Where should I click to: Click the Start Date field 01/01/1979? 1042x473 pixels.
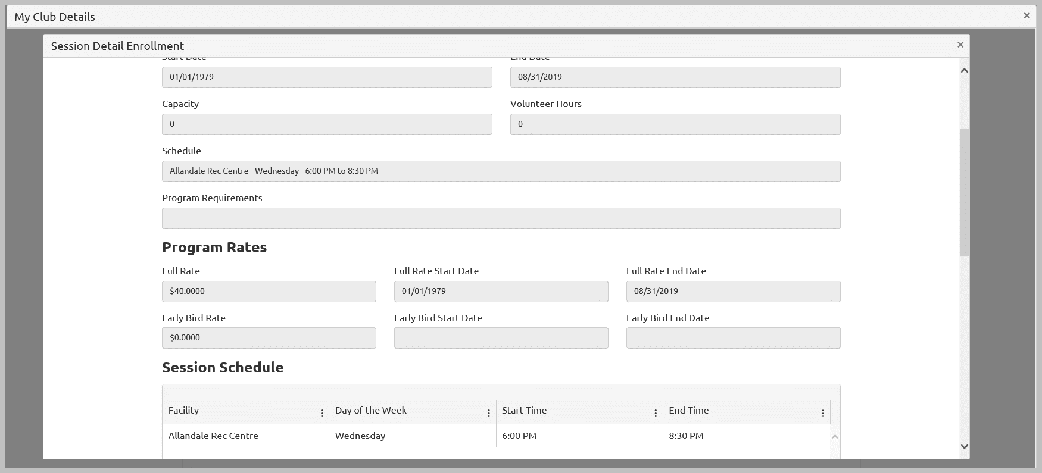click(x=327, y=77)
